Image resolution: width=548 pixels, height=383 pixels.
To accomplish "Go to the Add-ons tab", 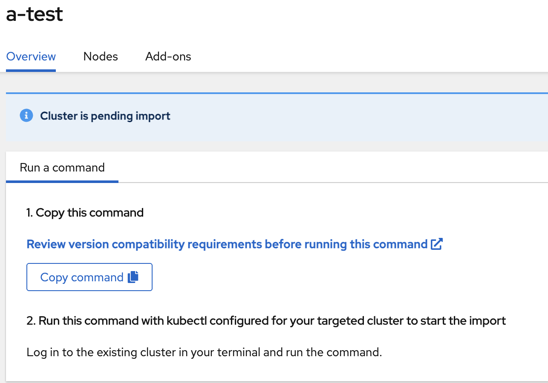I will point(168,57).
